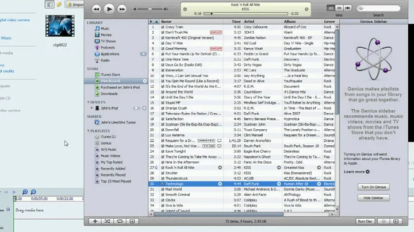Click the add playlist plus button
414x232 pixels.
[95, 221]
